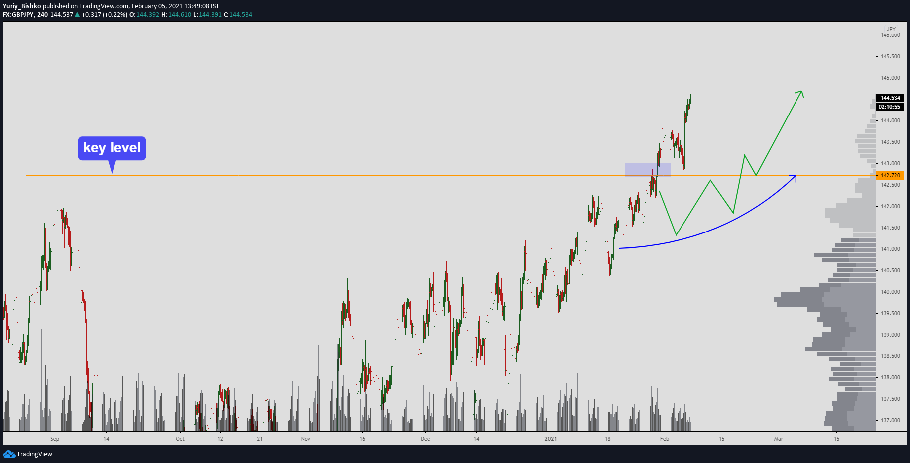
Task: Click the JPY currency label
Action: click(891, 29)
